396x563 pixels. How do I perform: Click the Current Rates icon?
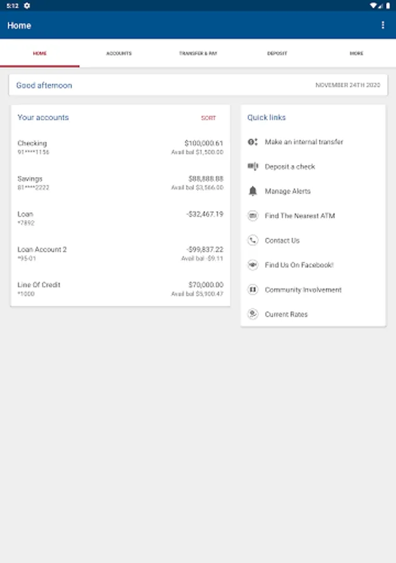253,315
